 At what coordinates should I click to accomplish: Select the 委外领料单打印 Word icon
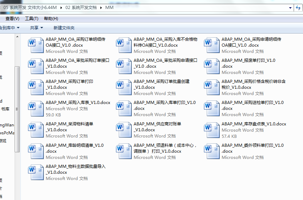click(212, 151)
